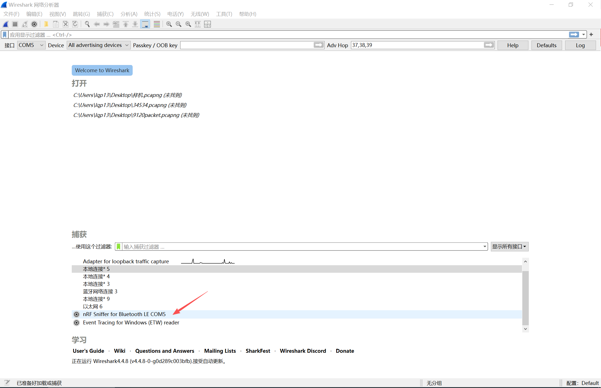Screen dimensions: 601x388
Task: Open nRF Sniffer interface options gear
Action: (76, 314)
